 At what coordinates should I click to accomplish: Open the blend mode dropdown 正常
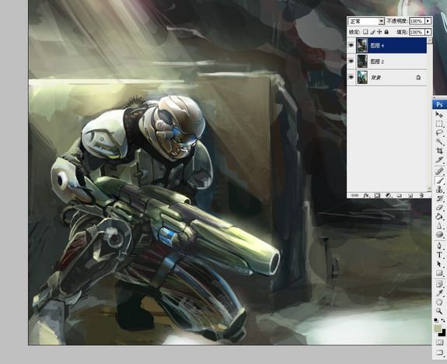366,21
